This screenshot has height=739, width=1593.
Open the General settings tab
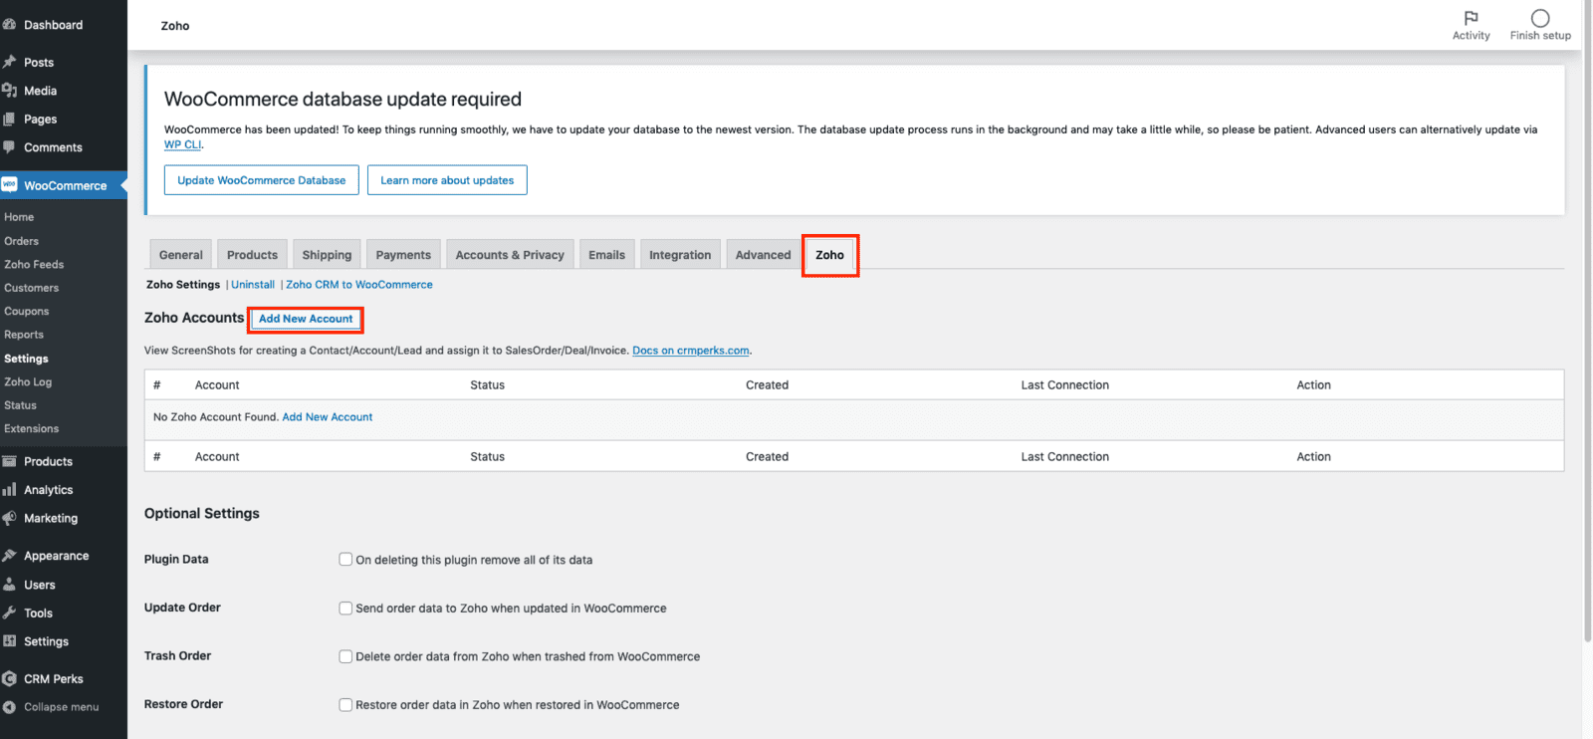pyautogui.click(x=180, y=254)
